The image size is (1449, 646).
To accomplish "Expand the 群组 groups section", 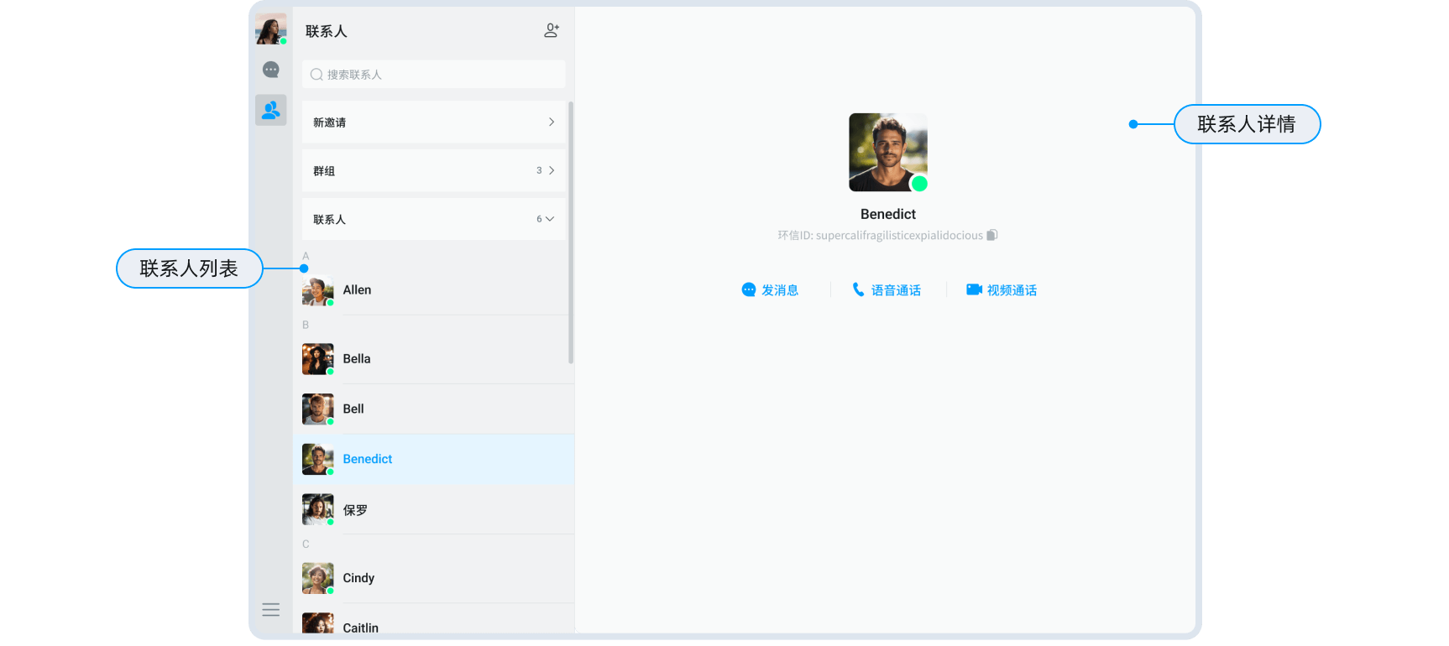I will [433, 171].
